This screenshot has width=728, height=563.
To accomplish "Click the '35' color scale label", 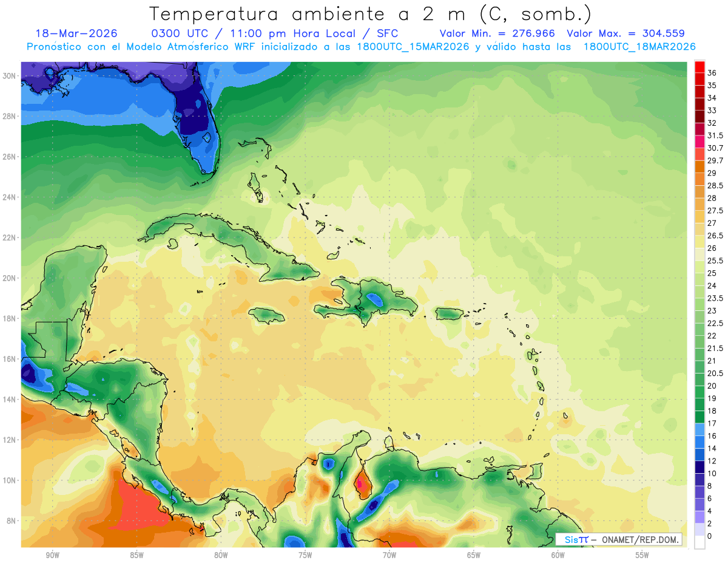I will click(712, 86).
